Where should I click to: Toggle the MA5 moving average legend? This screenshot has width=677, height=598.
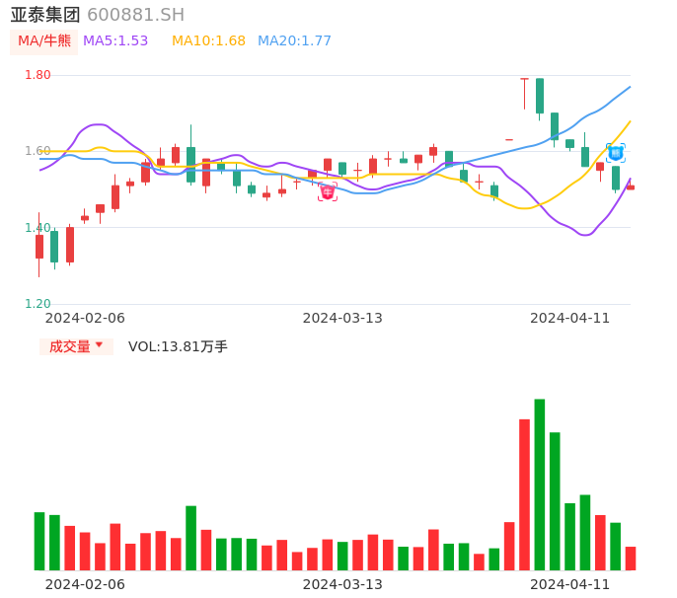click(x=115, y=41)
